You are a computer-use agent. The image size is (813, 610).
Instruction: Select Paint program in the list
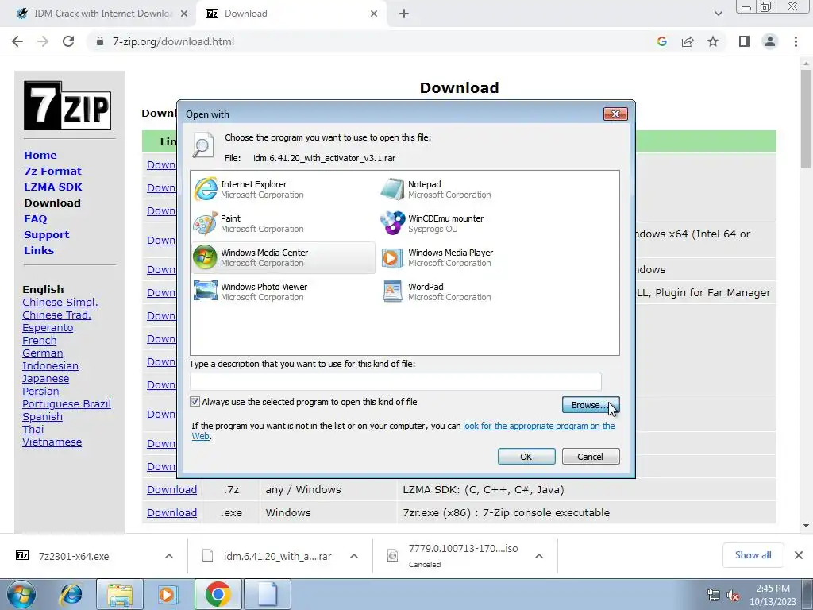point(283,223)
